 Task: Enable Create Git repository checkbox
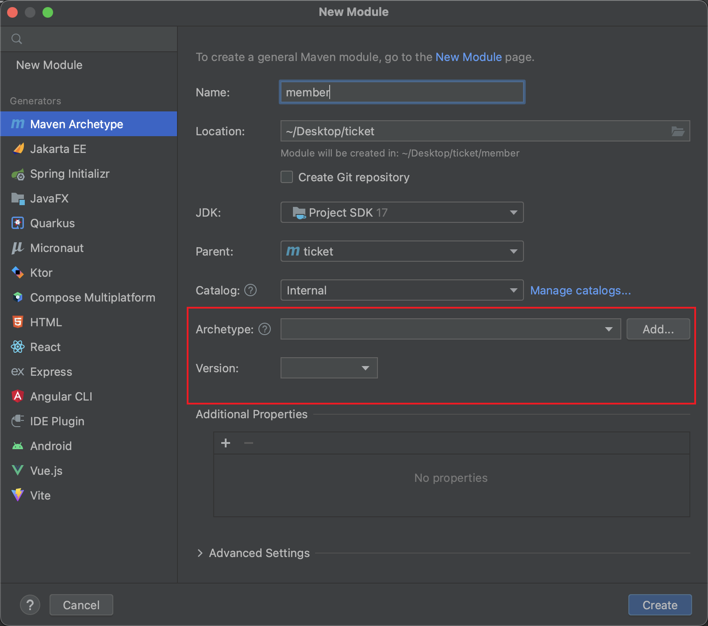287,177
